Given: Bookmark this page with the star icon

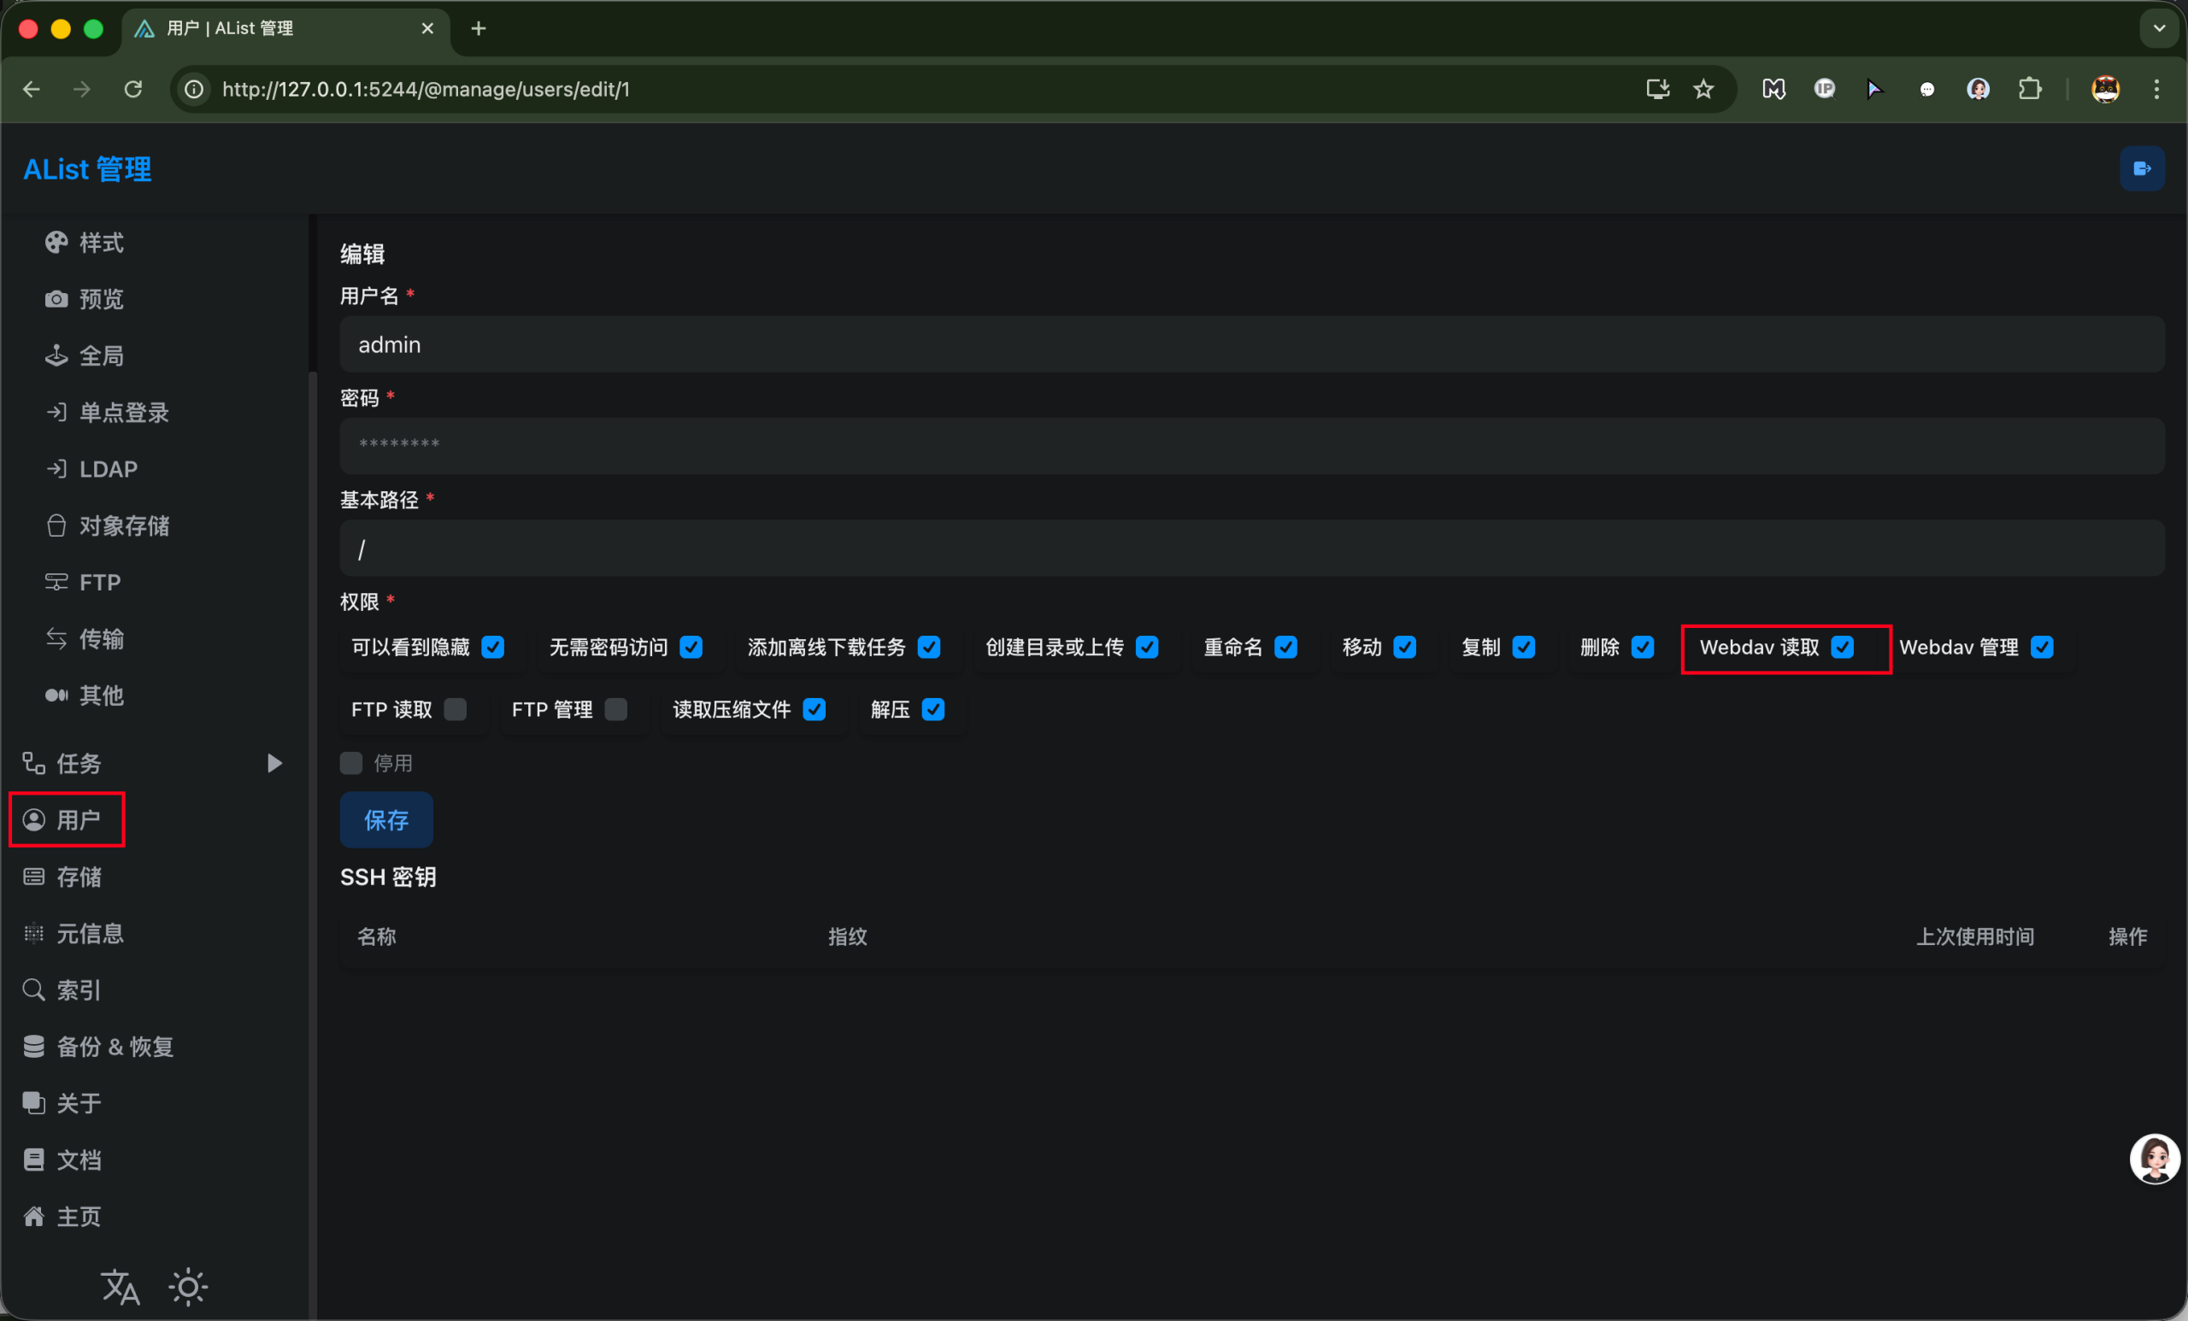Looking at the screenshot, I should pyautogui.click(x=1703, y=89).
